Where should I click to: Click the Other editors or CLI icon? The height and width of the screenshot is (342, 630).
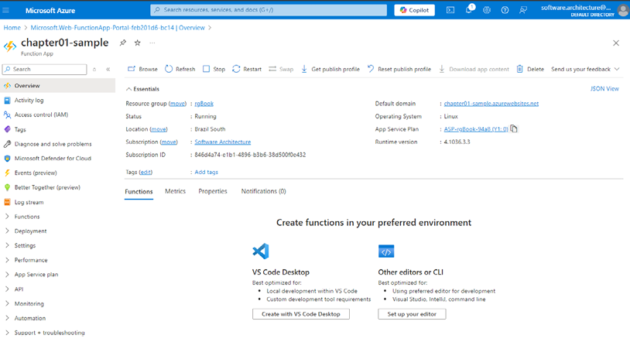386,251
